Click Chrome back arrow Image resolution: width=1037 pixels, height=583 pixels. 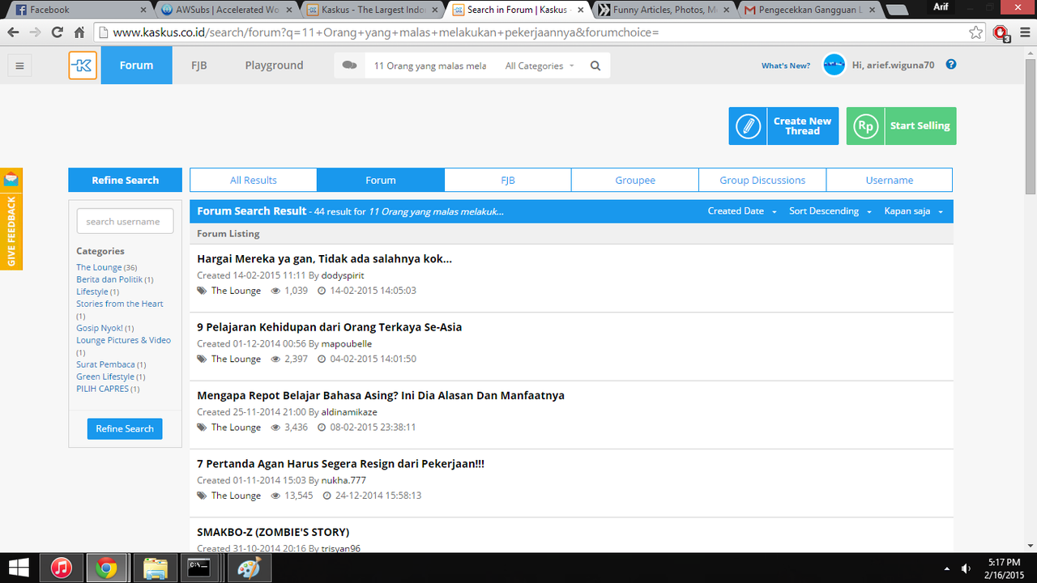tap(14, 32)
